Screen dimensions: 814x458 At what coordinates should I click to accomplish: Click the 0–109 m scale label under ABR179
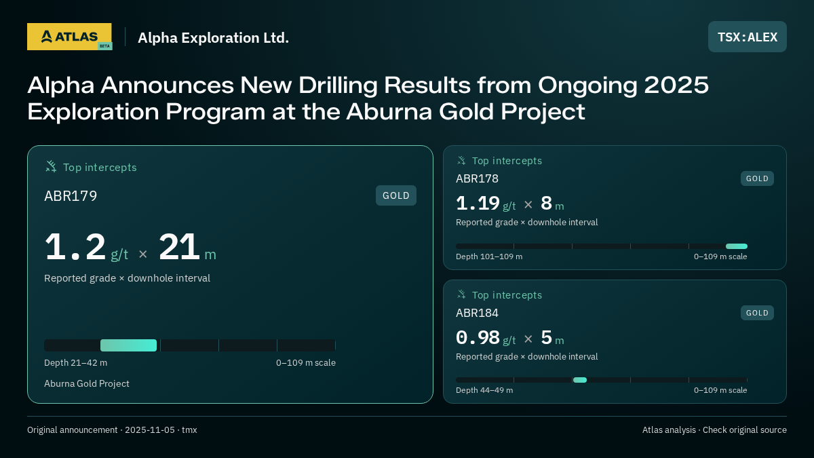306,363
